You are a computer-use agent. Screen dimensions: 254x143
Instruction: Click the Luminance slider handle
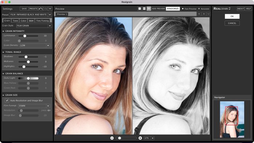tap(25, 36)
